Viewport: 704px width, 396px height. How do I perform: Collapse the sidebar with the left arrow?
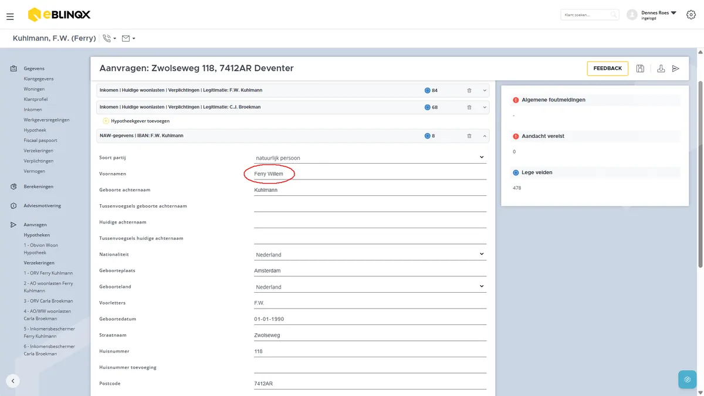(13, 381)
